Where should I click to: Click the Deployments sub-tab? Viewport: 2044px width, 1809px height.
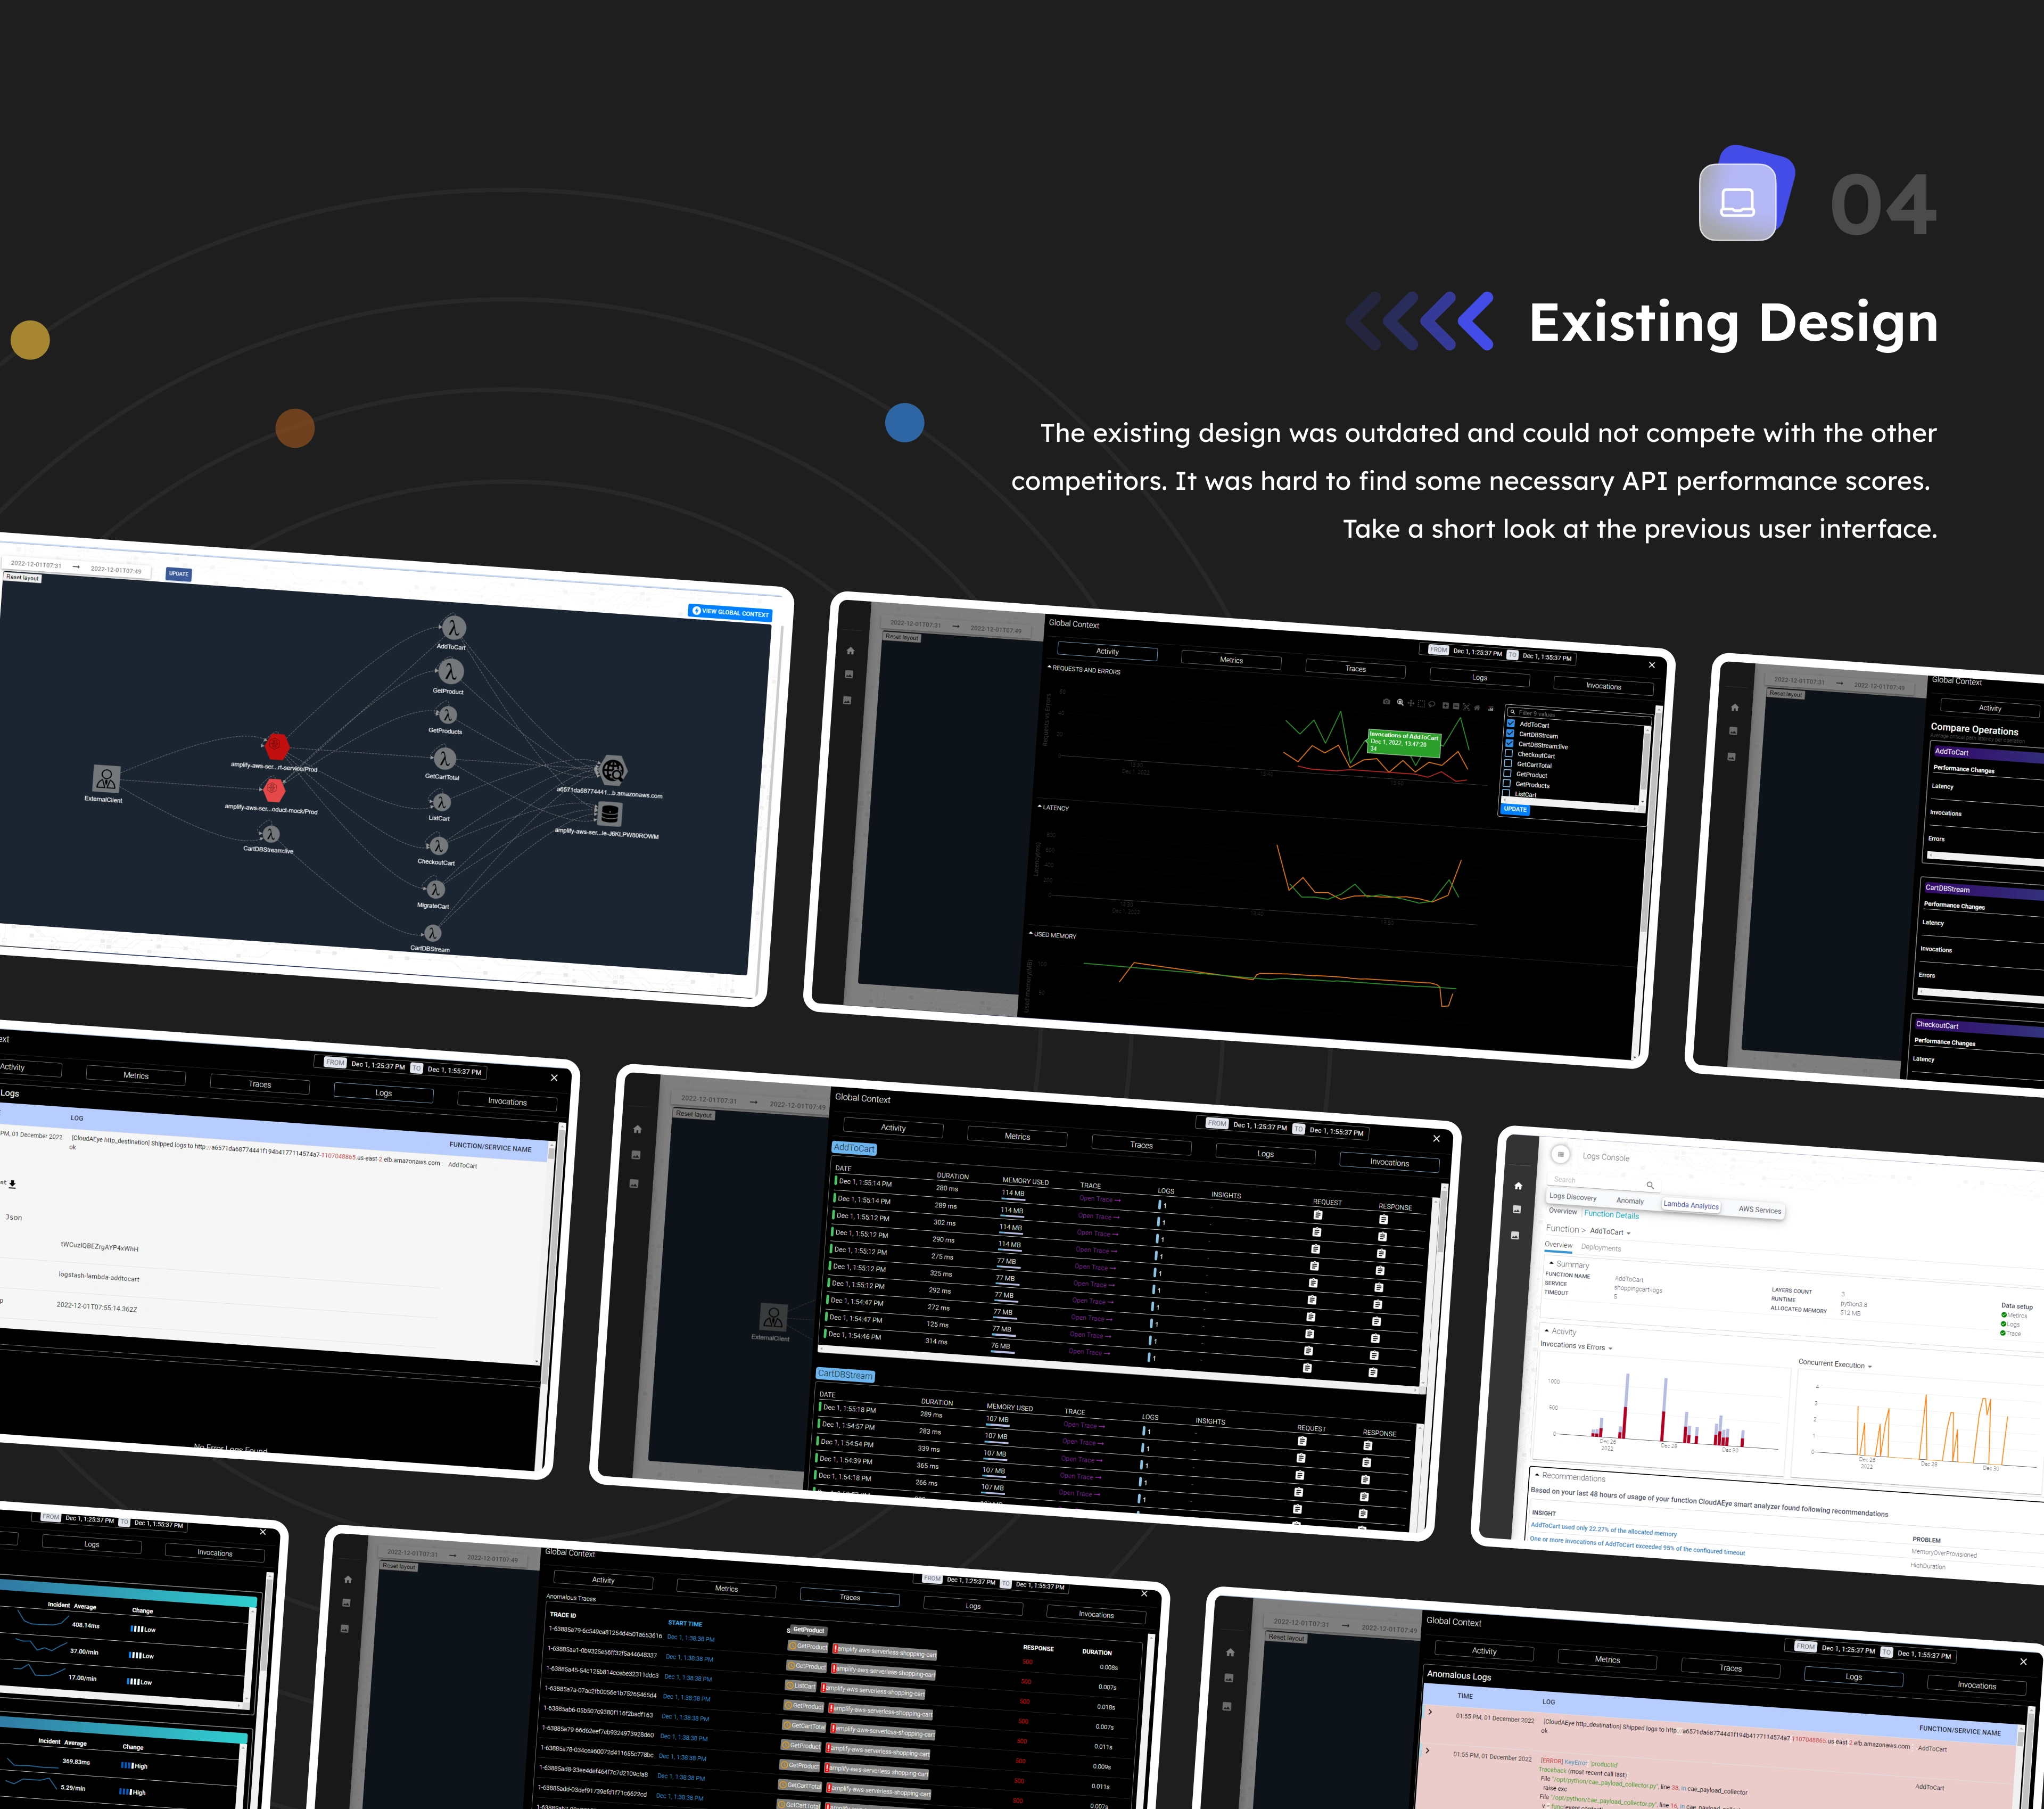(1600, 1248)
